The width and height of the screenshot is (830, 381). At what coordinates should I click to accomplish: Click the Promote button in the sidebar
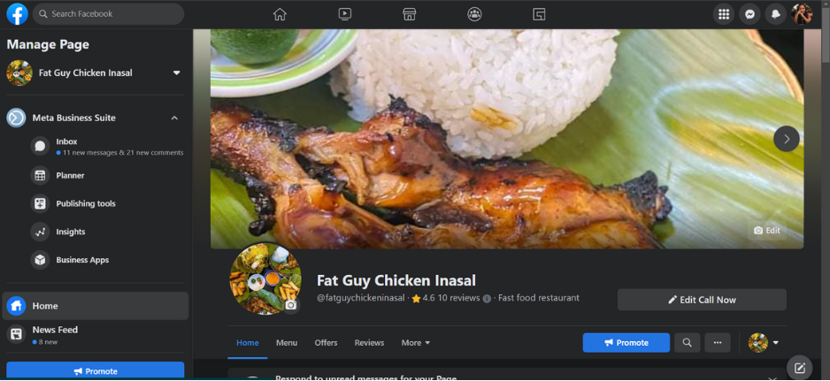[x=96, y=371]
